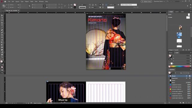Switch to the Layers tab

click(177, 12)
